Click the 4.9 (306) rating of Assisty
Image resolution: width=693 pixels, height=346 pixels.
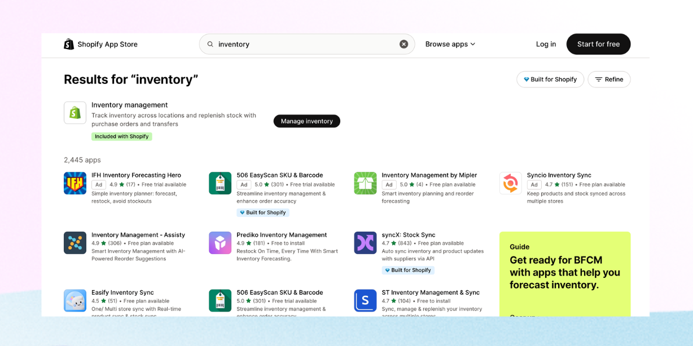(x=107, y=243)
